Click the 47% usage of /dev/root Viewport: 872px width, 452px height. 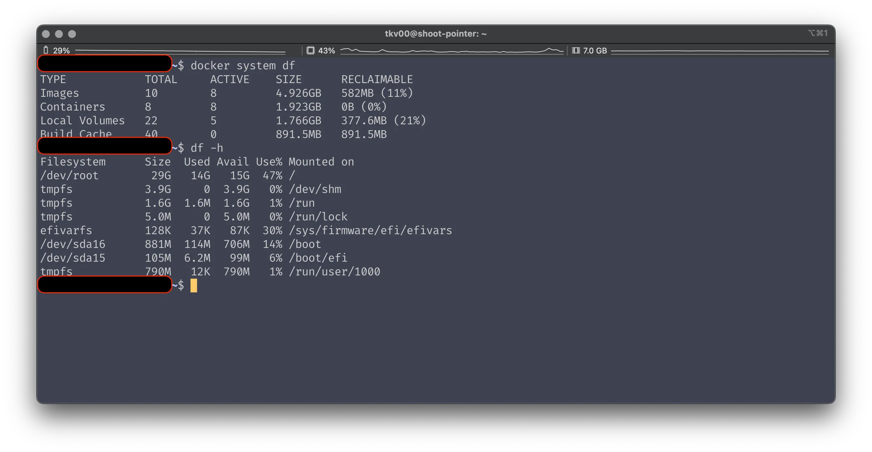[272, 176]
